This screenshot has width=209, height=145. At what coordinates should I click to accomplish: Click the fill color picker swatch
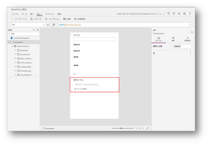pyautogui.click(x=190, y=53)
